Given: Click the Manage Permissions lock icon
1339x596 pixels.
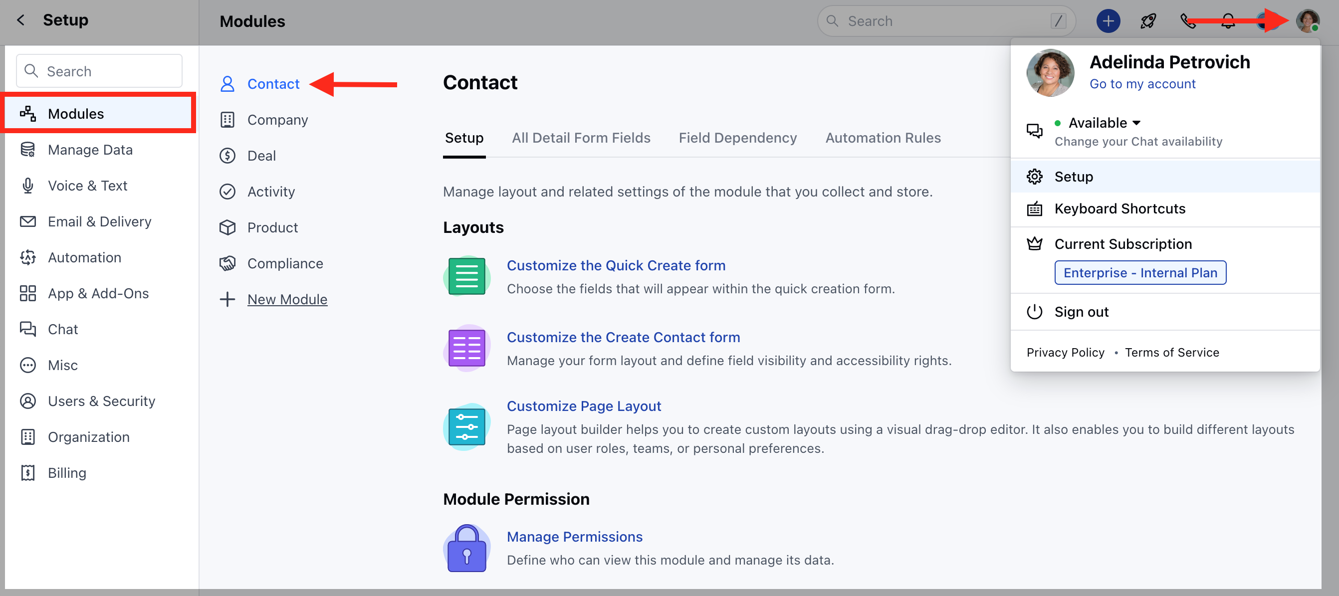Looking at the screenshot, I should 466,548.
